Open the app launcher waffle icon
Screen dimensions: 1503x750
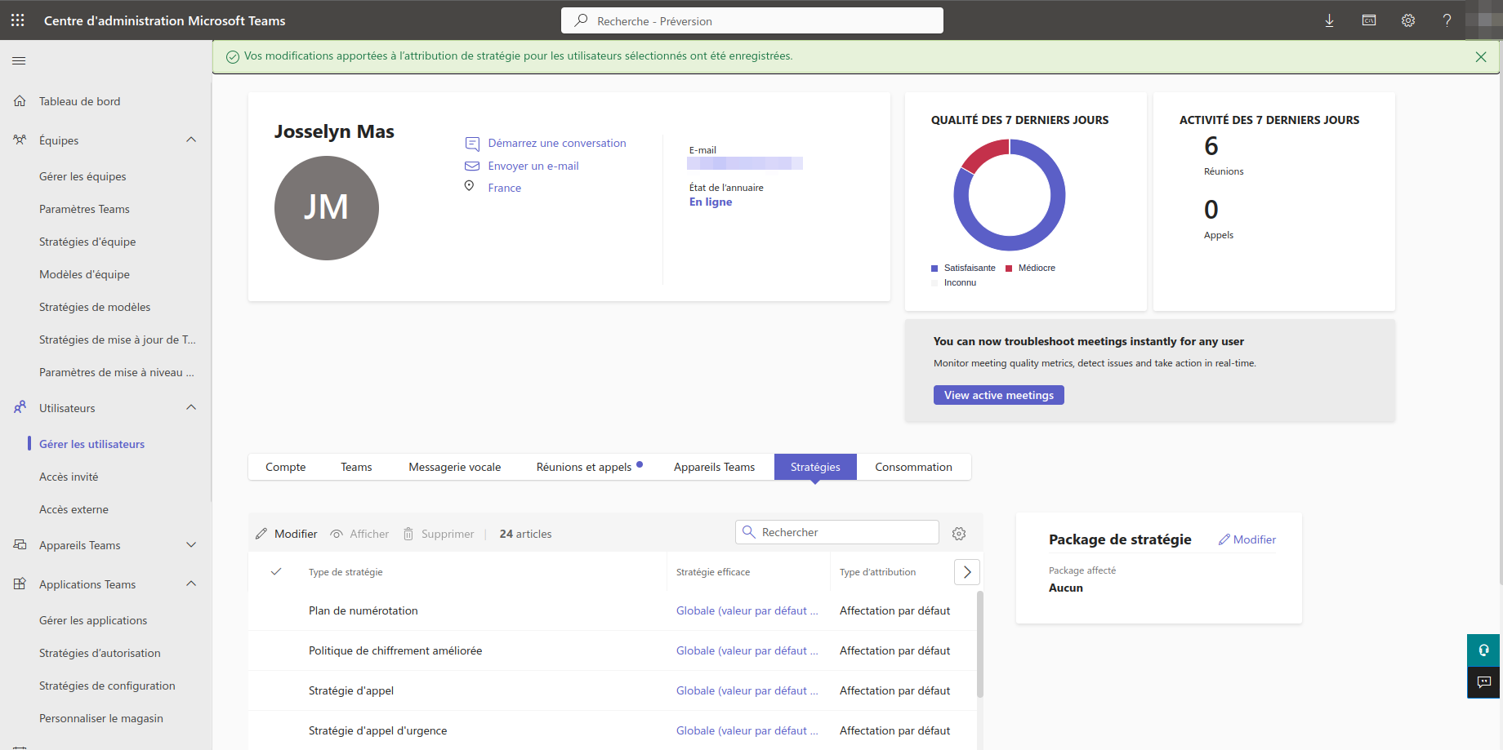(18, 20)
